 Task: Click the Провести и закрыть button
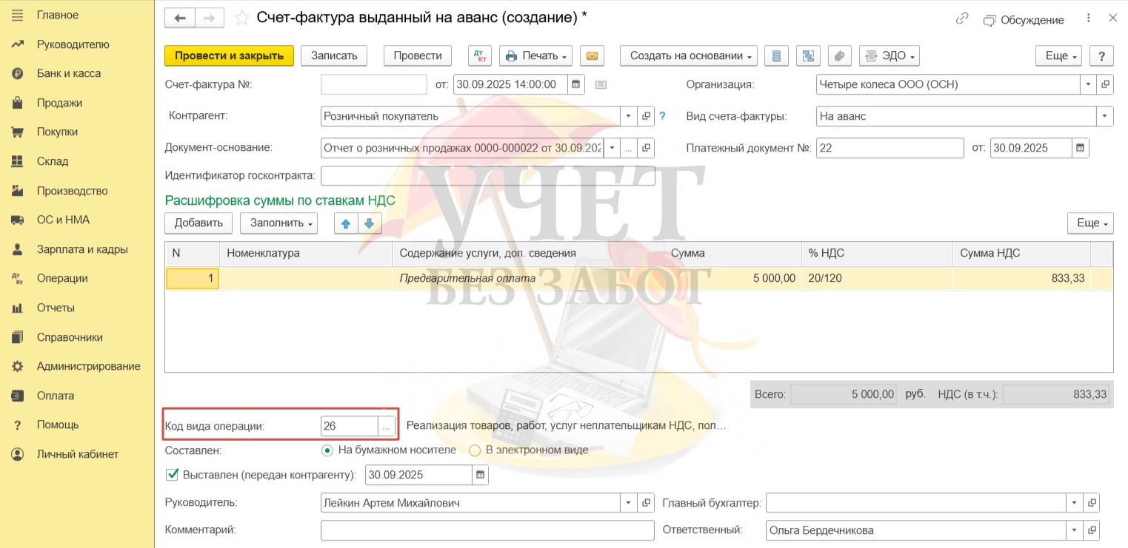tap(230, 55)
